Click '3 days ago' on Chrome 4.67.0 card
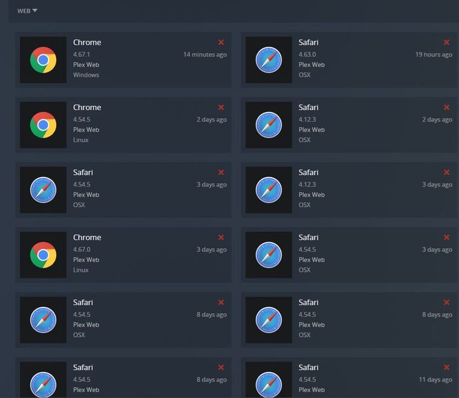Viewport: 459px width, 398px height. click(212, 250)
